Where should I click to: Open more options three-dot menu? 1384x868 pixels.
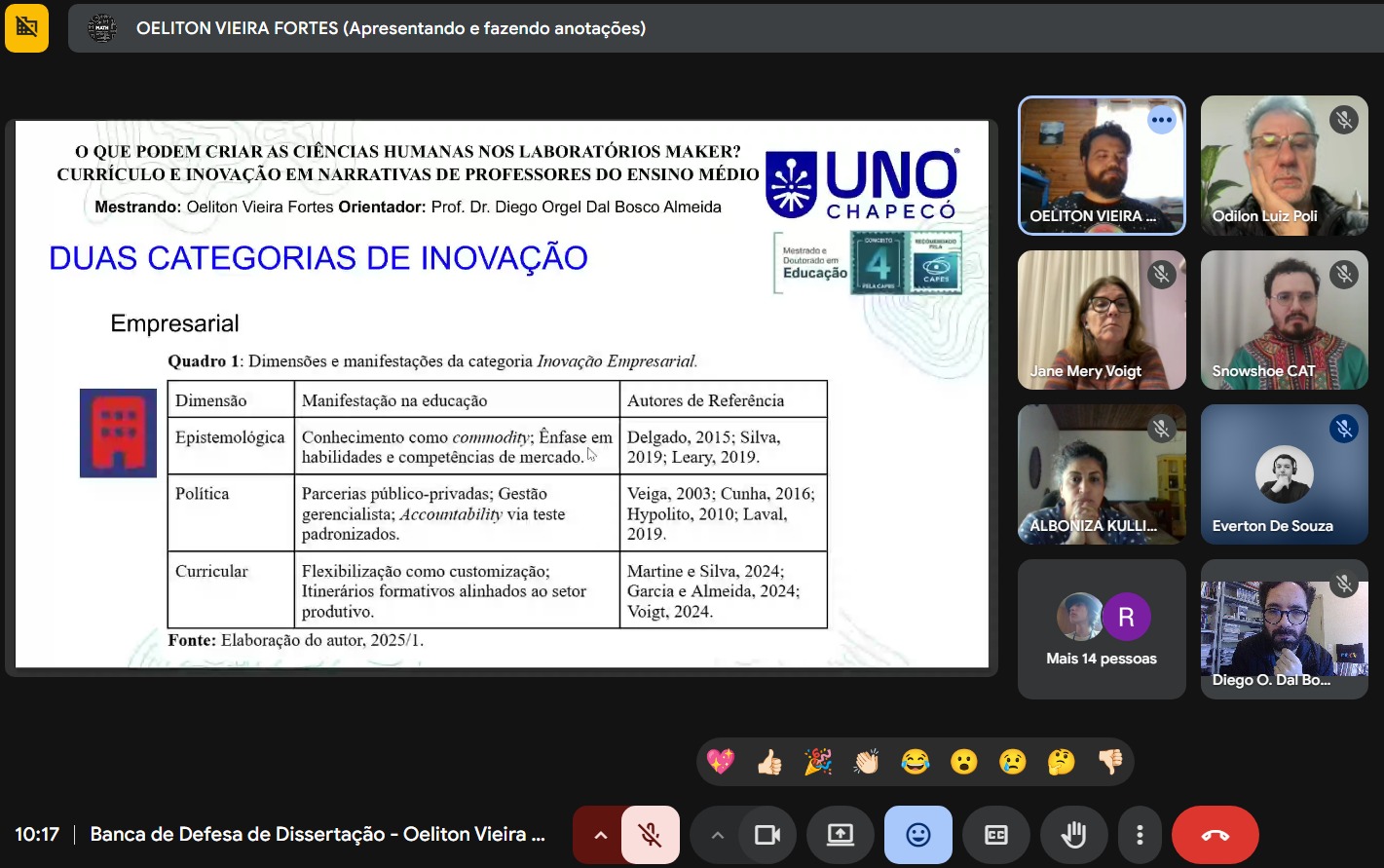click(1140, 835)
